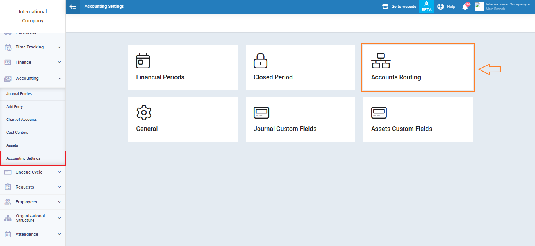Open Cost Centers from the sidebar
Screen dimensions: 535x246
pyautogui.click(x=17, y=133)
